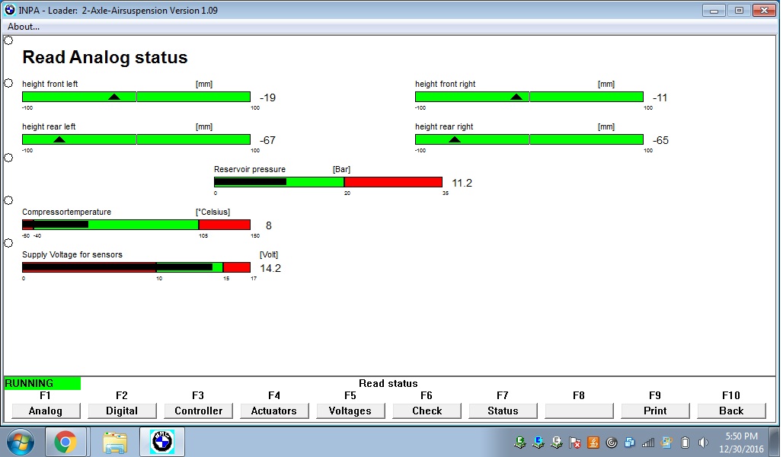Click the battery icon in the system tray
The height and width of the screenshot is (457, 783).
pos(685,443)
